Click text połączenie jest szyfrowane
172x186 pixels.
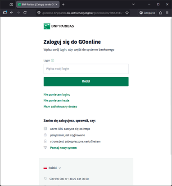click(x=68, y=135)
